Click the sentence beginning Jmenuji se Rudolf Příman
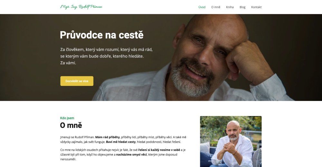 click(77, 137)
